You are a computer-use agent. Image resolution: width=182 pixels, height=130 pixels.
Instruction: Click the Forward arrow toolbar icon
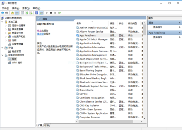point(7,13)
